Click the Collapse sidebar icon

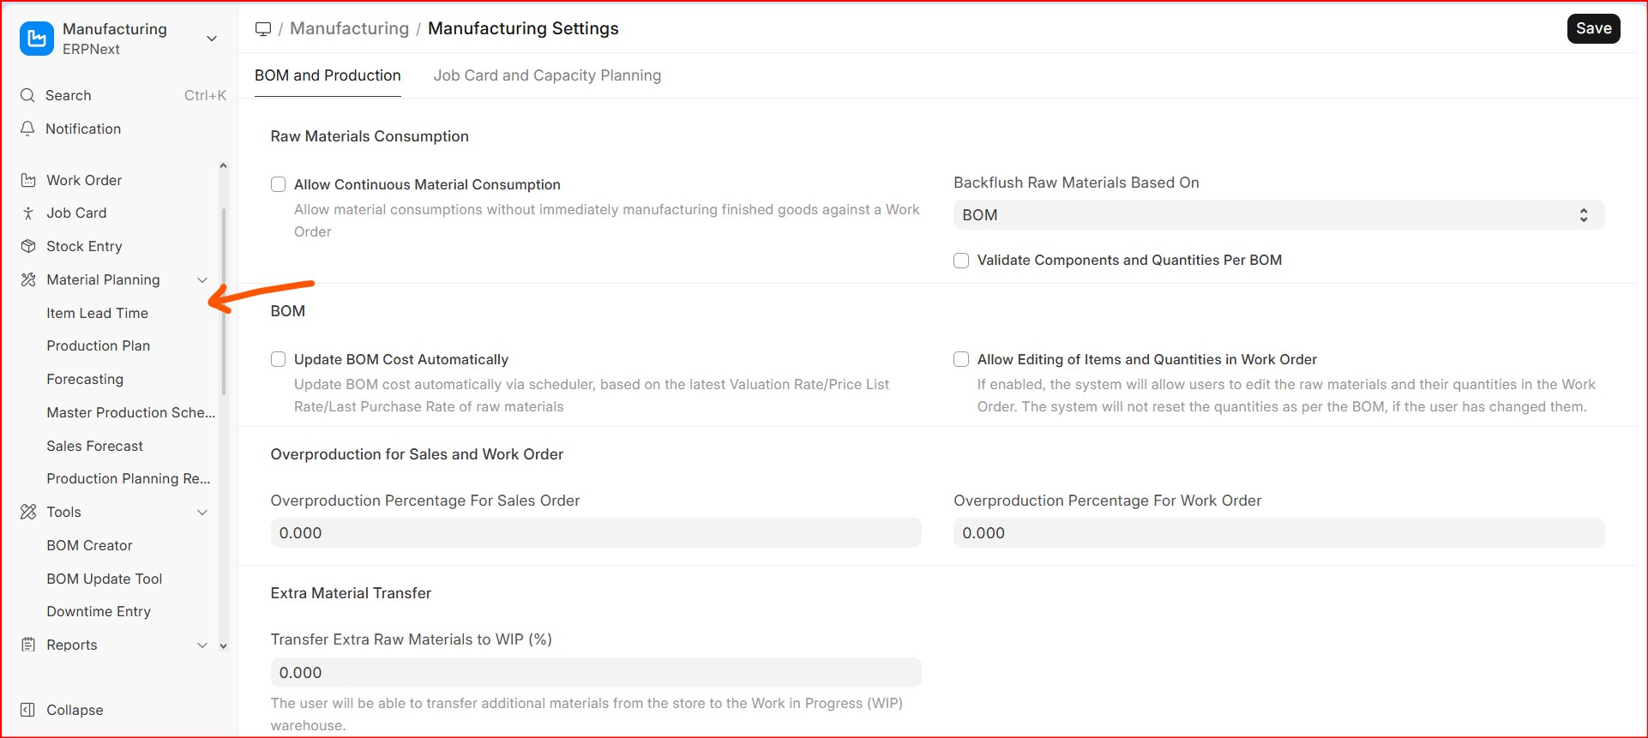[x=28, y=710]
